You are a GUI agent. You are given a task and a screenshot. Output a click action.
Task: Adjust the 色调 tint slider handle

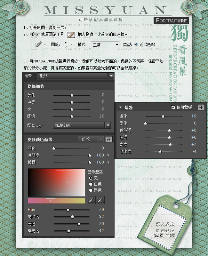(169, 138)
